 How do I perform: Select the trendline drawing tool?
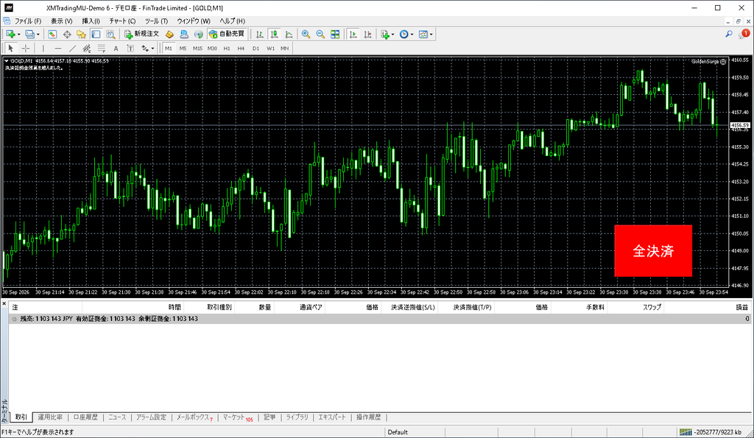pyautogui.click(x=72, y=48)
